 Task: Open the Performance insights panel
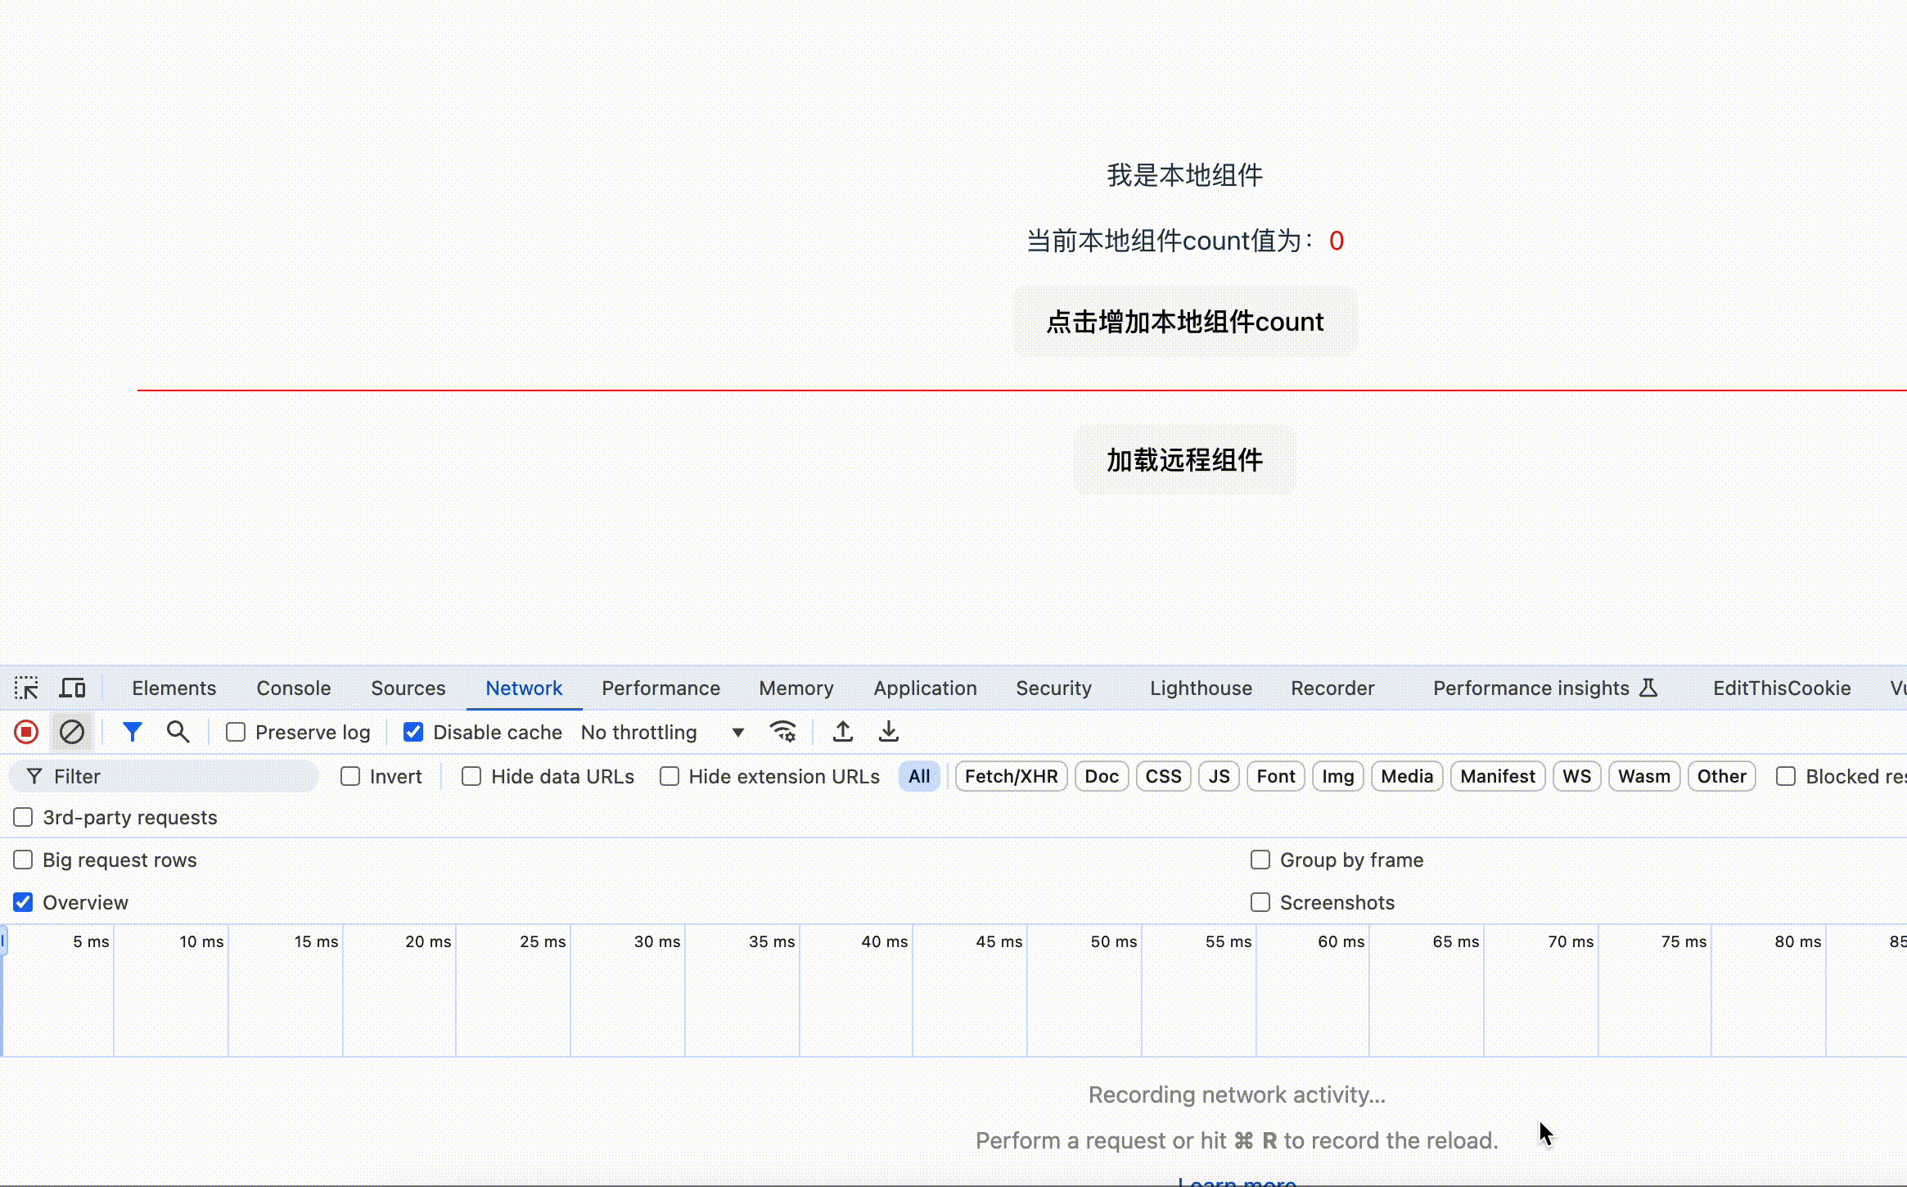point(1531,688)
